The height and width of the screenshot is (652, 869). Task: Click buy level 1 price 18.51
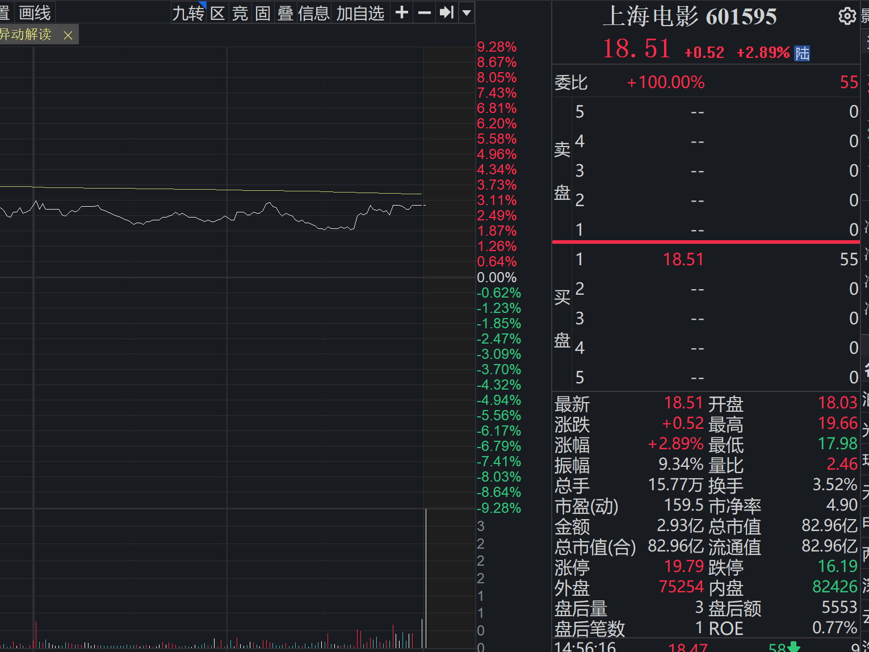[x=683, y=260]
